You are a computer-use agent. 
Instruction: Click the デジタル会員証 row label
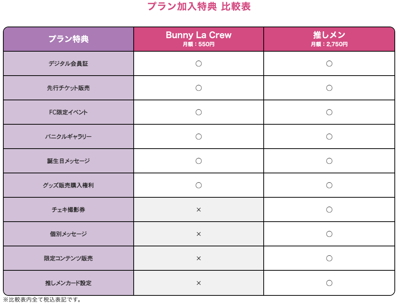pyautogui.click(x=68, y=63)
